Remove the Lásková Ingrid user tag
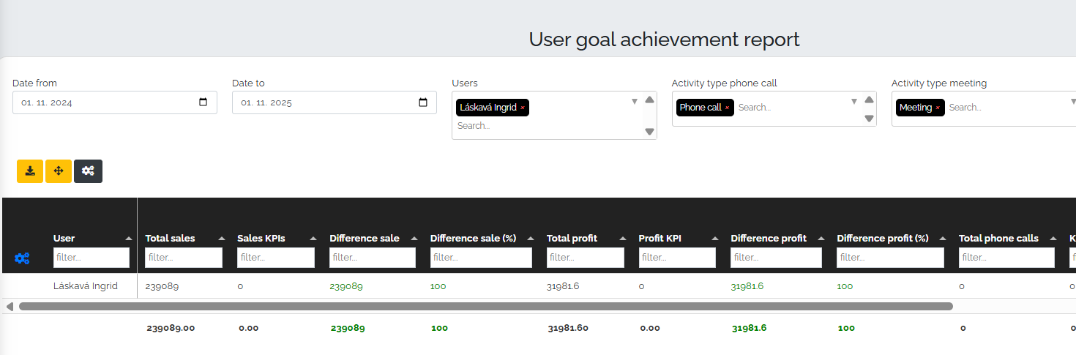Screen dimensions: 1076x355 click(x=523, y=108)
